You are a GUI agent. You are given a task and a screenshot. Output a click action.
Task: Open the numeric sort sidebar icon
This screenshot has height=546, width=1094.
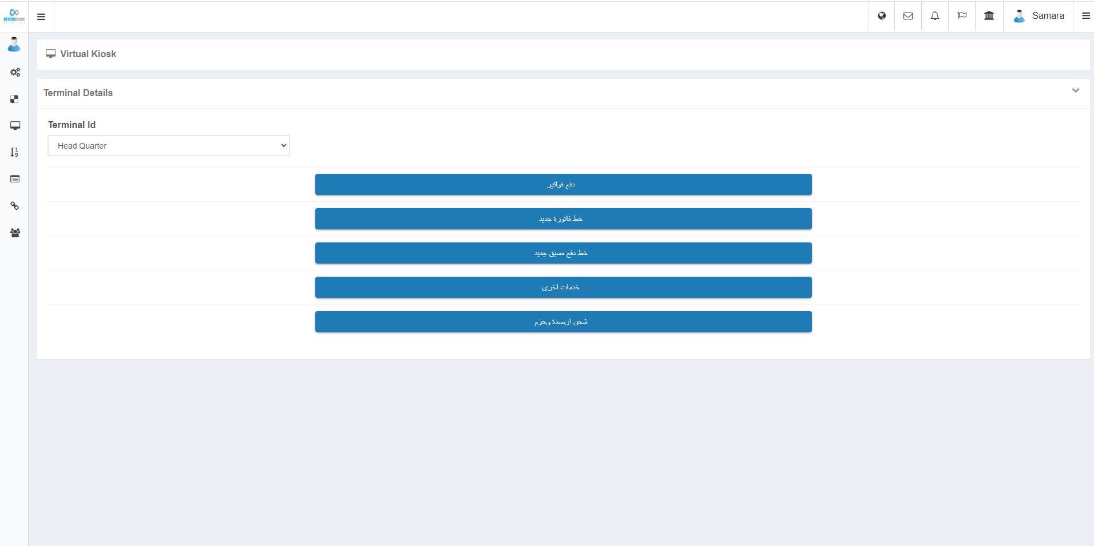pyautogui.click(x=14, y=152)
